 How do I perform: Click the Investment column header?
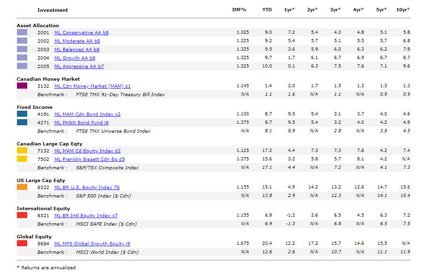coord(53,10)
